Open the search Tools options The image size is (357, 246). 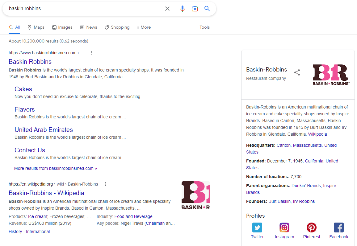pyautogui.click(x=205, y=27)
